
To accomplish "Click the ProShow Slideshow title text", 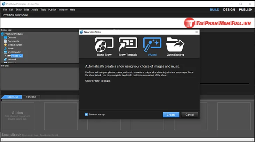I will [x=15, y=15].
